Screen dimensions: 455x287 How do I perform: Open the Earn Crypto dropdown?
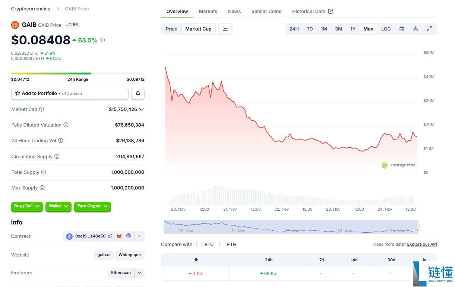click(x=92, y=206)
